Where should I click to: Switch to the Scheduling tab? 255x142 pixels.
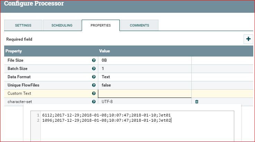click(62, 25)
